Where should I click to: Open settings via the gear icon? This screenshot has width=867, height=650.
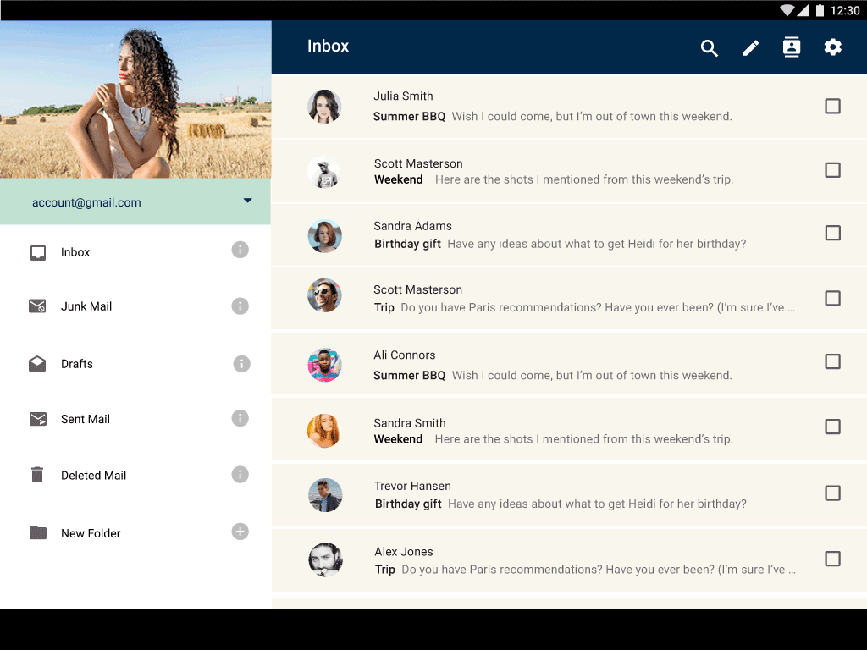(833, 47)
